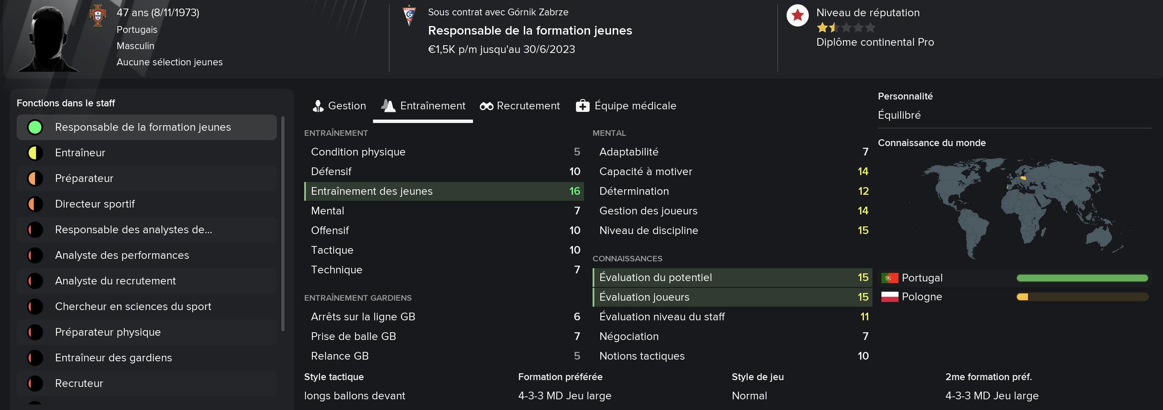
Task: Click the Évaluation du potentiel attribute row
Action: [732, 278]
